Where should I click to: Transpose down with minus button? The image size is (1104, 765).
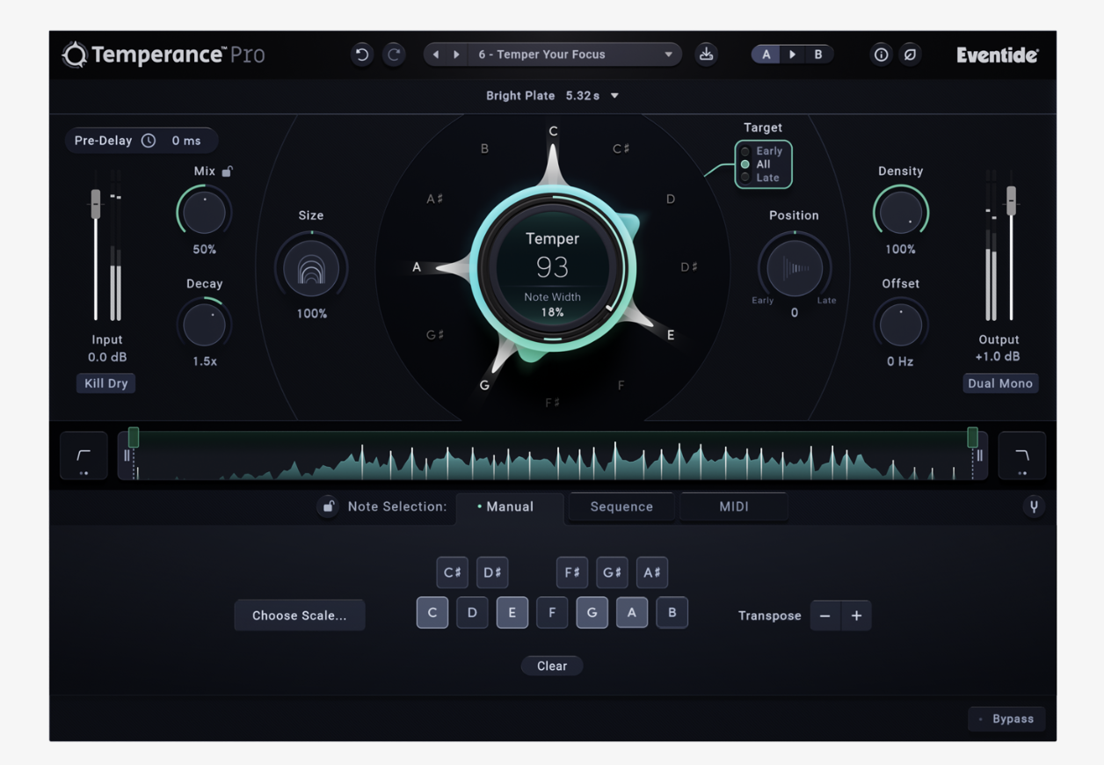click(x=824, y=616)
